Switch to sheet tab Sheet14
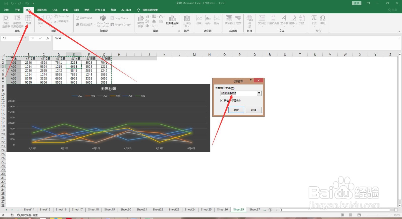Screen dimensions: 402x219 pos(29,209)
